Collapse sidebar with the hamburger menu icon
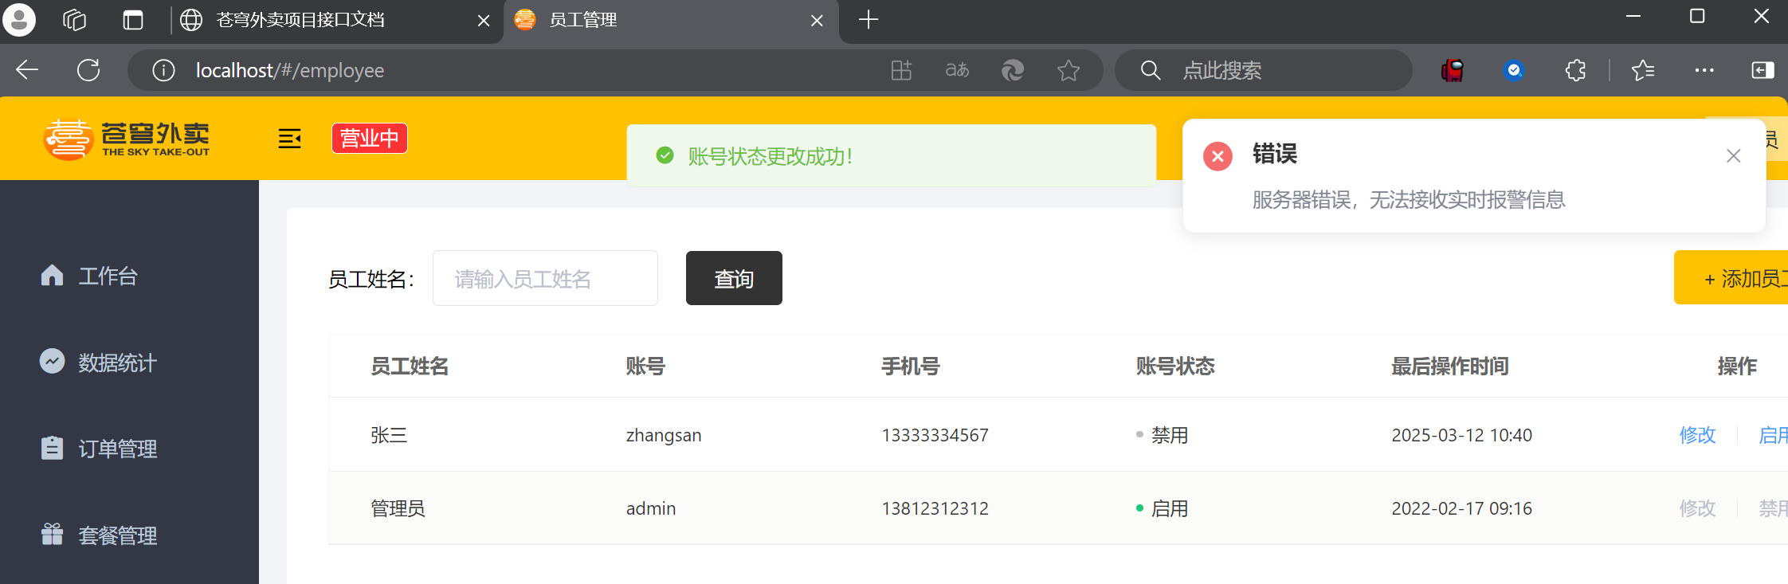This screenshot has height=584, width=1788. (289, 139)
